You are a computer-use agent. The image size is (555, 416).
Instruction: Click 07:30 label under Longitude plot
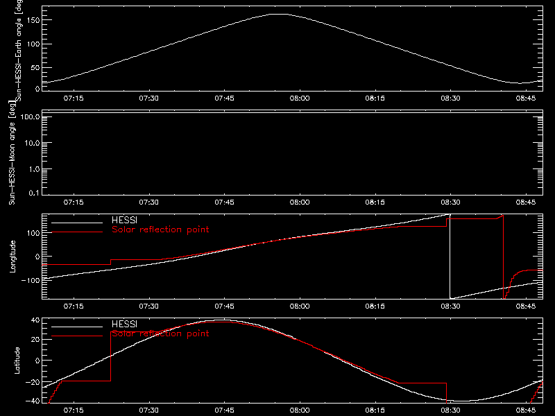click(148, 306)
